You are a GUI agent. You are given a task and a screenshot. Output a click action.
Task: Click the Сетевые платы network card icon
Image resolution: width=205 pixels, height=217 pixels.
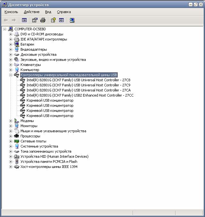(x=17, y=141)
